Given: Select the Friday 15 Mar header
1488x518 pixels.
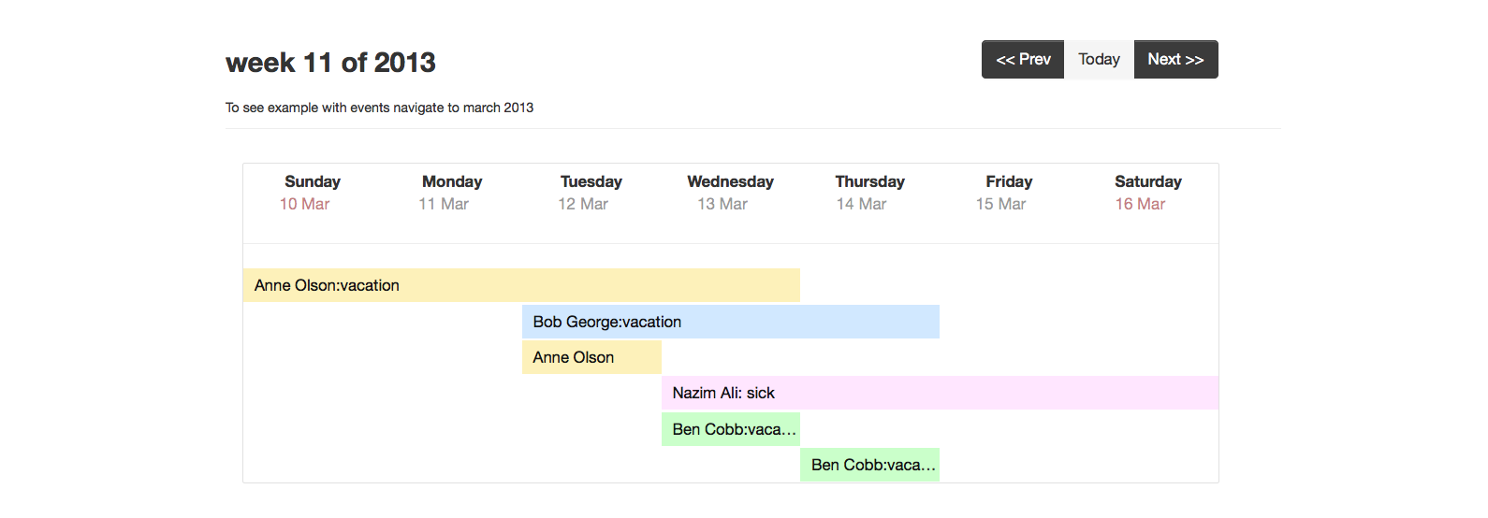Looking at the screenshot, I should click(x=1009, y=193).
